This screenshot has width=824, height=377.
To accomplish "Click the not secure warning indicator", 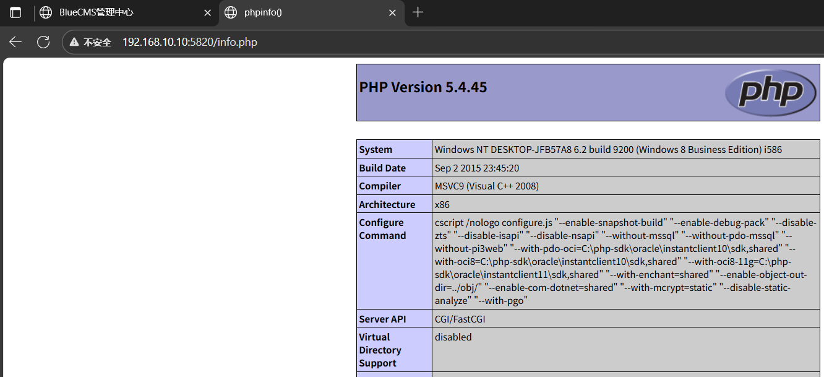I will 91,43.
